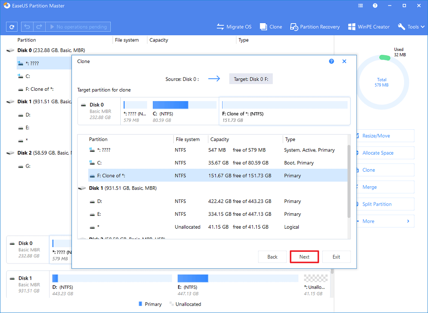Click the Exit button

pos(336,257)
